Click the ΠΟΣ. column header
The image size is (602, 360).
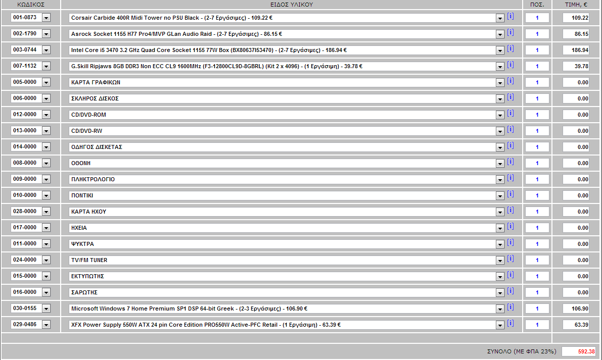(537, 5)
